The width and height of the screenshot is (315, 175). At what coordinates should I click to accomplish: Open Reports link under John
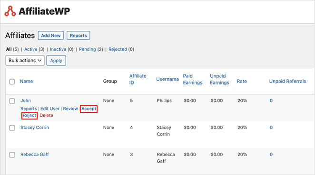coord(29,109)
